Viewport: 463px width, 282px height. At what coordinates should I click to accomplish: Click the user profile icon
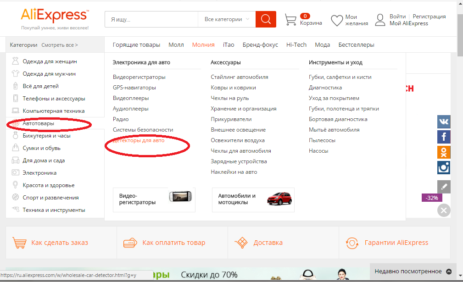[380, 20]
